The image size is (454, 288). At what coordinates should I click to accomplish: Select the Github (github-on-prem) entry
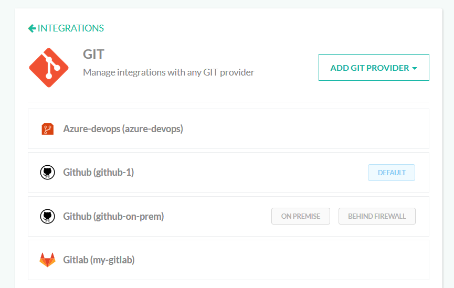(x=113, y=217)
